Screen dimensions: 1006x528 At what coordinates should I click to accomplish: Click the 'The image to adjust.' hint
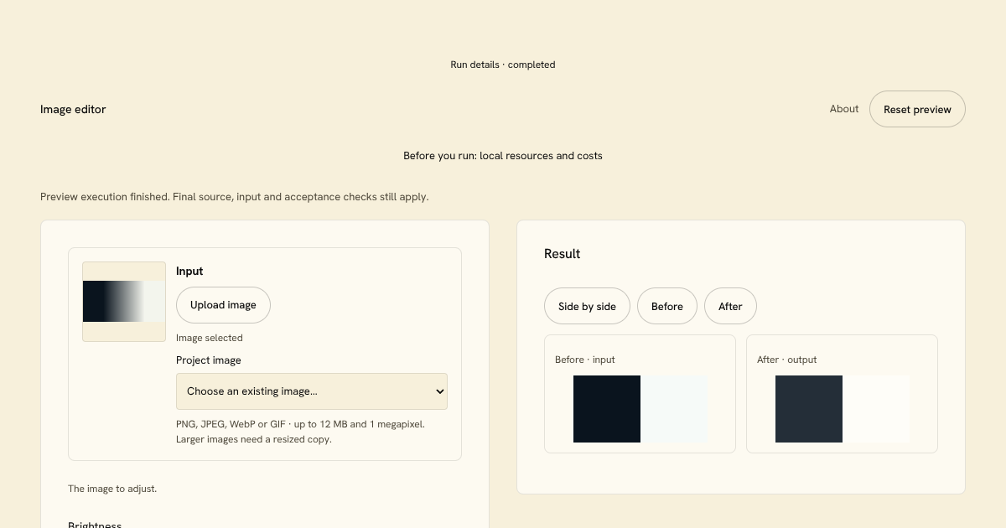(x=112, y=489)
